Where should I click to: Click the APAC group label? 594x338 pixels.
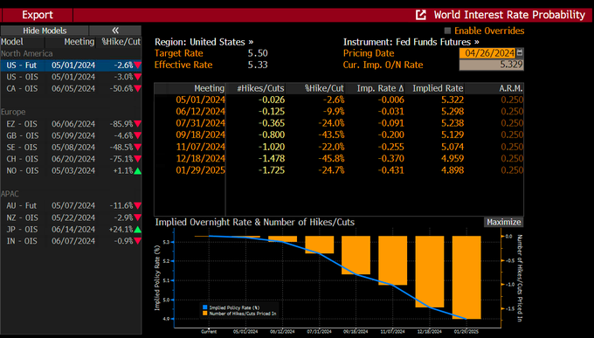(x=10, y=194)
